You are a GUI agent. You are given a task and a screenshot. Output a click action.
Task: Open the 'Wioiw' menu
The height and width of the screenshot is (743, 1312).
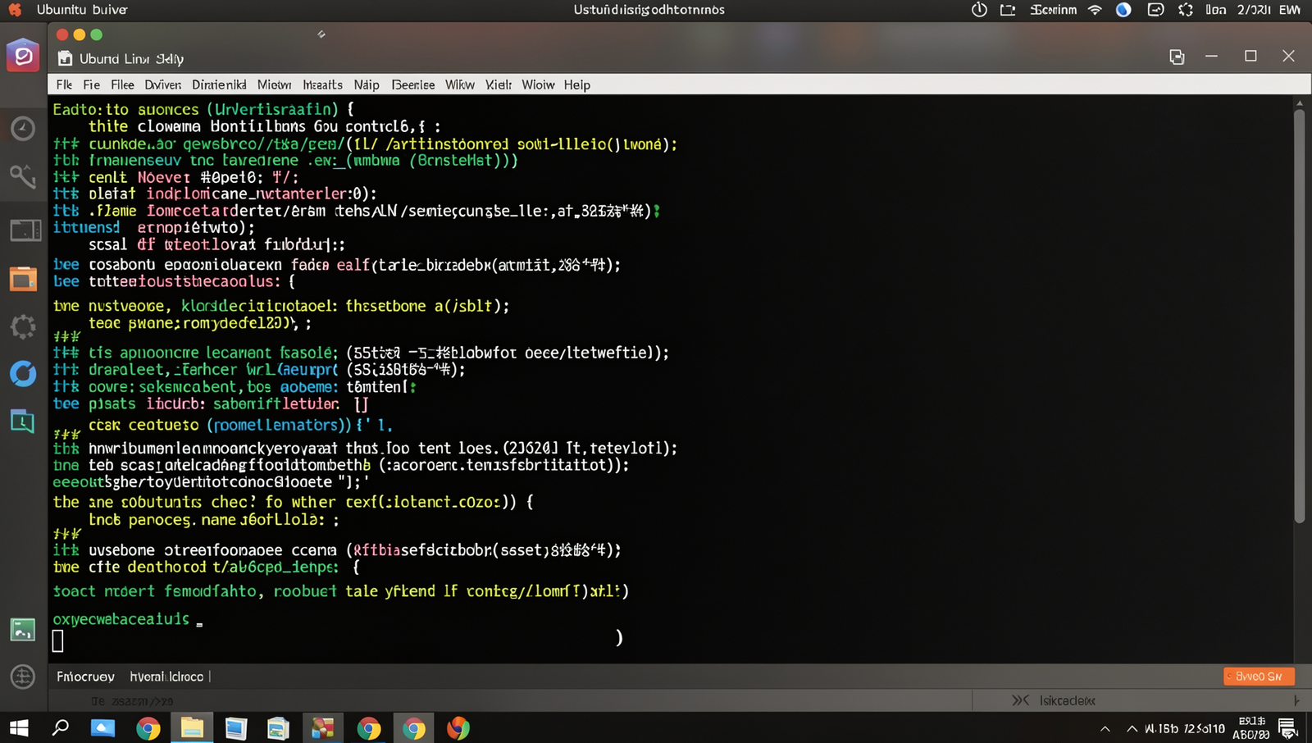pos(538,84)
